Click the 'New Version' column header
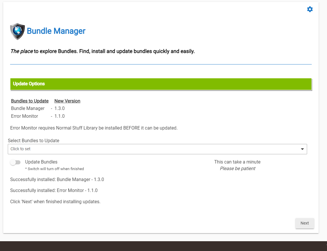Image resolution: width=327 pixels, height=251 pixels. 67,101
